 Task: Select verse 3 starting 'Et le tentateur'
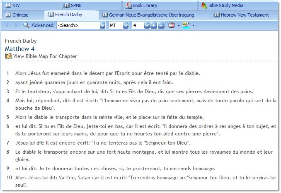point(134,92)
